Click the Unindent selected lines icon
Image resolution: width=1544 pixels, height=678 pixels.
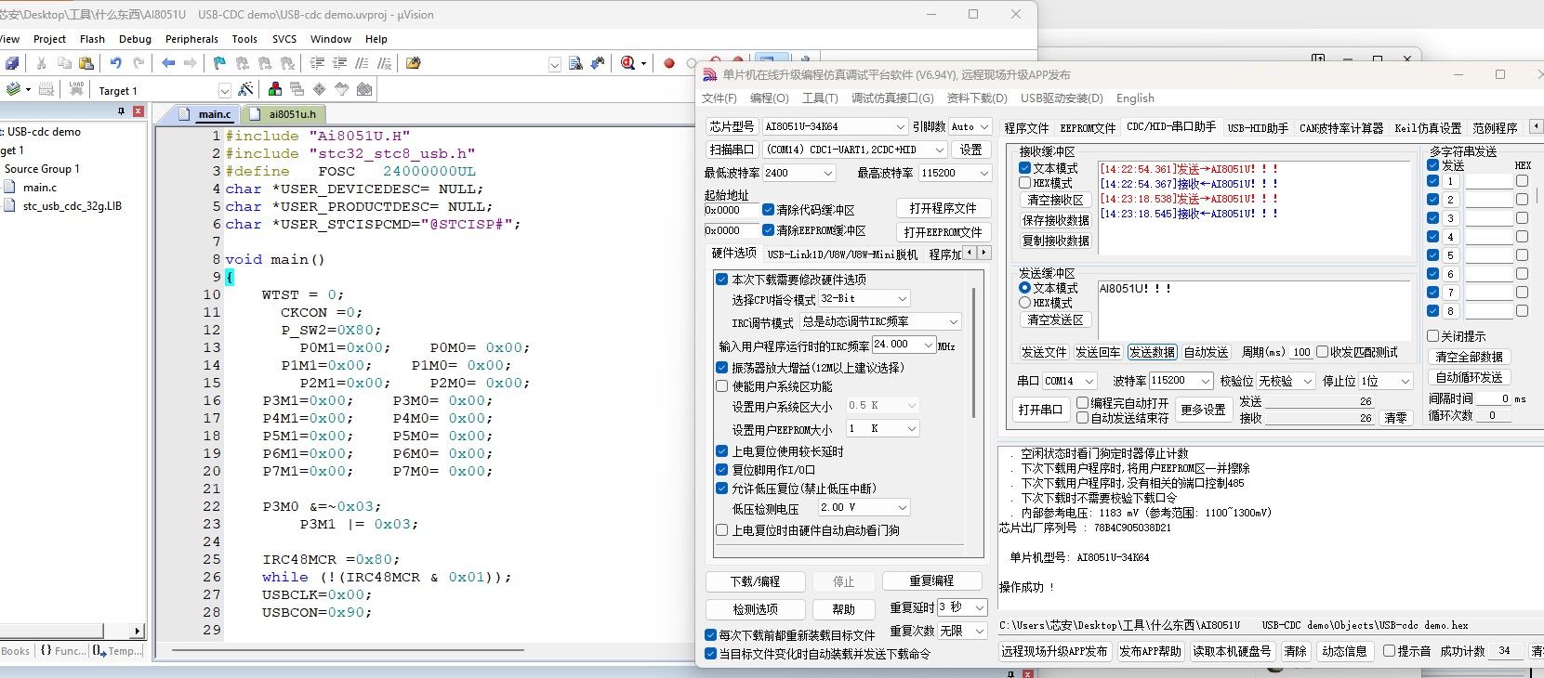(339, 63)
